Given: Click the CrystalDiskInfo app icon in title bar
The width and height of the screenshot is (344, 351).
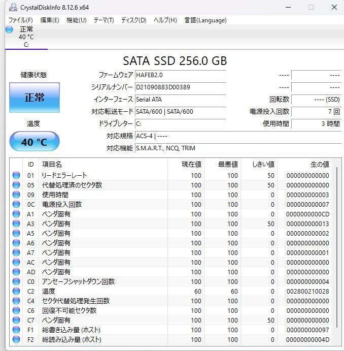Looking at the screenshot, I should click(13, 7).
